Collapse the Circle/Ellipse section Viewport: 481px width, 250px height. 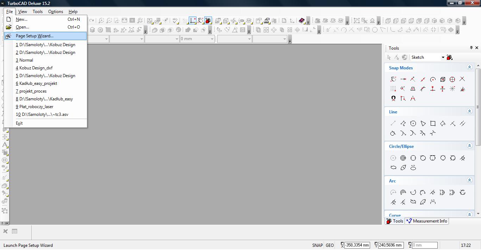pyautogui.click(x=469, y=146)
